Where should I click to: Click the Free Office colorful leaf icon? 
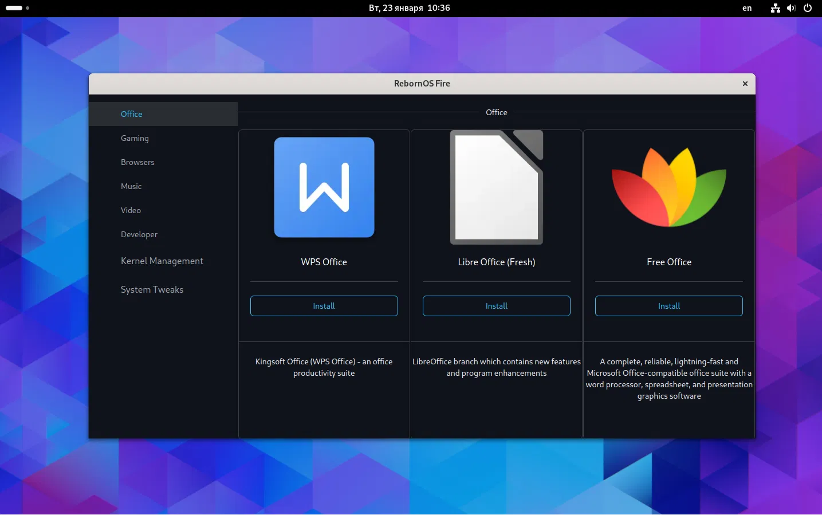[x=669, y=187]
